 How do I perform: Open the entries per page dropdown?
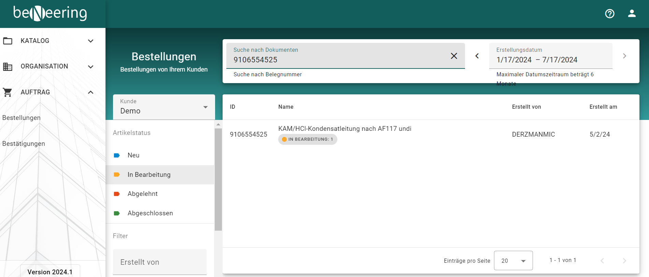[x=513, y=261]
